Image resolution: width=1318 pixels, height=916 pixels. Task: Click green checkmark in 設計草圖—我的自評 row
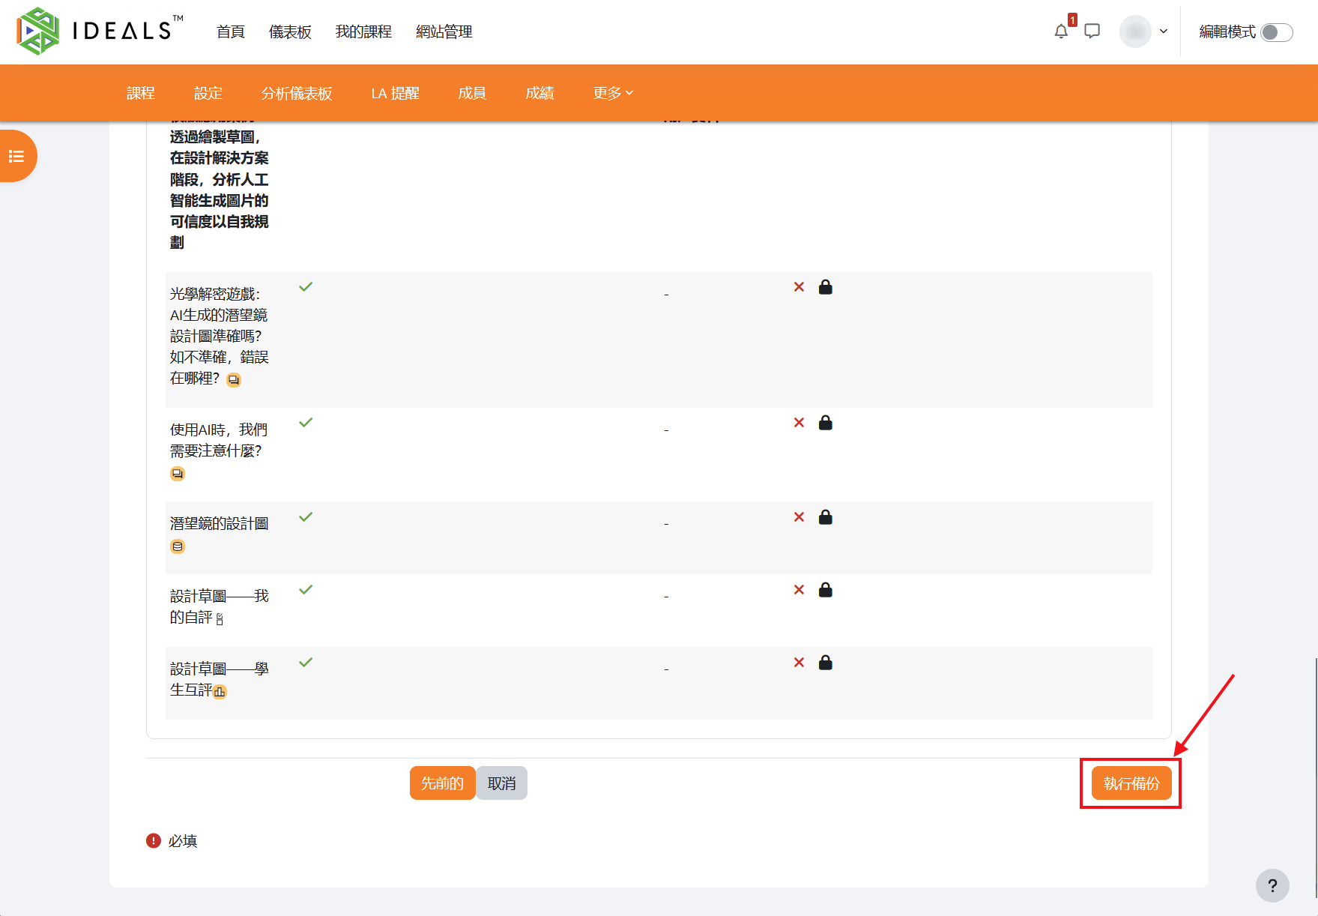click(x=306, y=590)
